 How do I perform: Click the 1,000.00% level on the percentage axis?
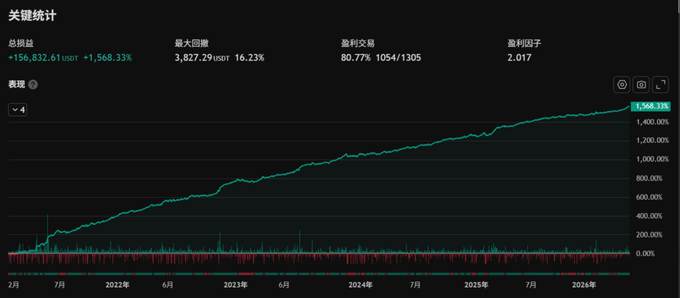(x=651, y=159)
